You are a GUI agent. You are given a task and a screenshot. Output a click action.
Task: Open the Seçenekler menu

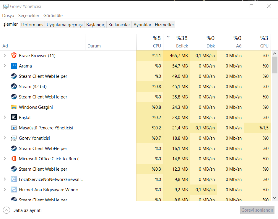point(29,16)
